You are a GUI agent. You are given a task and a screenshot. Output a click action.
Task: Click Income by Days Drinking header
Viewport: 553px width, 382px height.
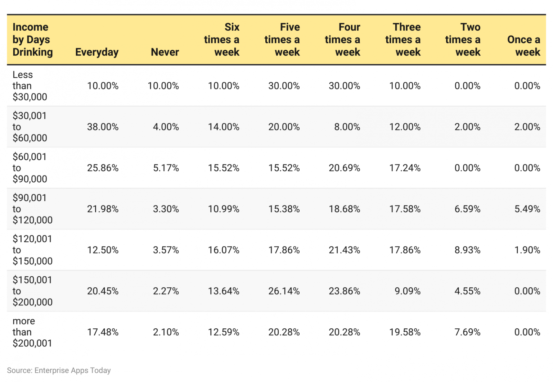(x=33, y=40)
